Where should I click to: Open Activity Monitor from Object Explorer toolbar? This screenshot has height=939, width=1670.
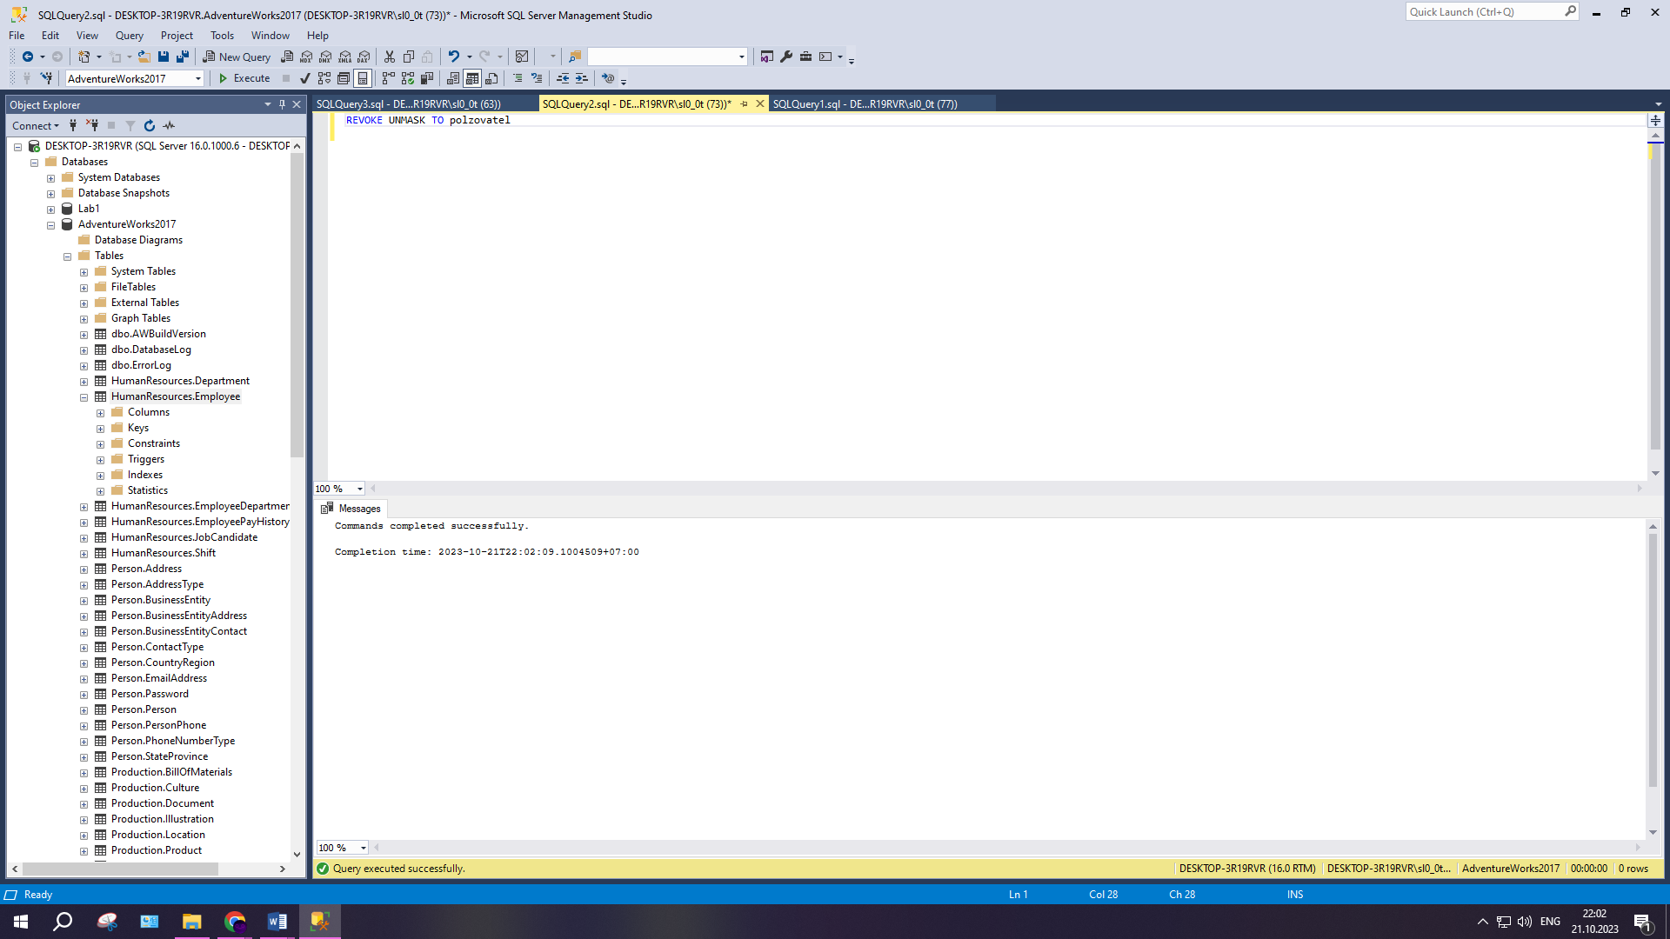(x=169, y=126)
